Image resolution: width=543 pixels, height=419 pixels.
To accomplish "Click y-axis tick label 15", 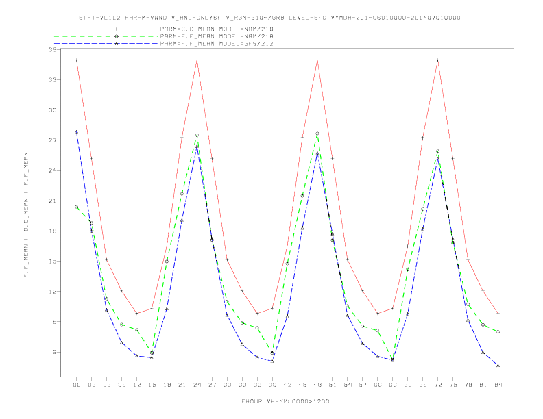I will pos(53,262).
